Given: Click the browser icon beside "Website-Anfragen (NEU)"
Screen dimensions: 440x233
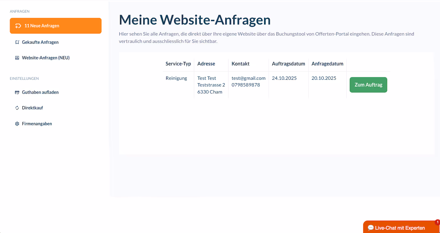Looking at the screenshot, I should coord(17,57).
